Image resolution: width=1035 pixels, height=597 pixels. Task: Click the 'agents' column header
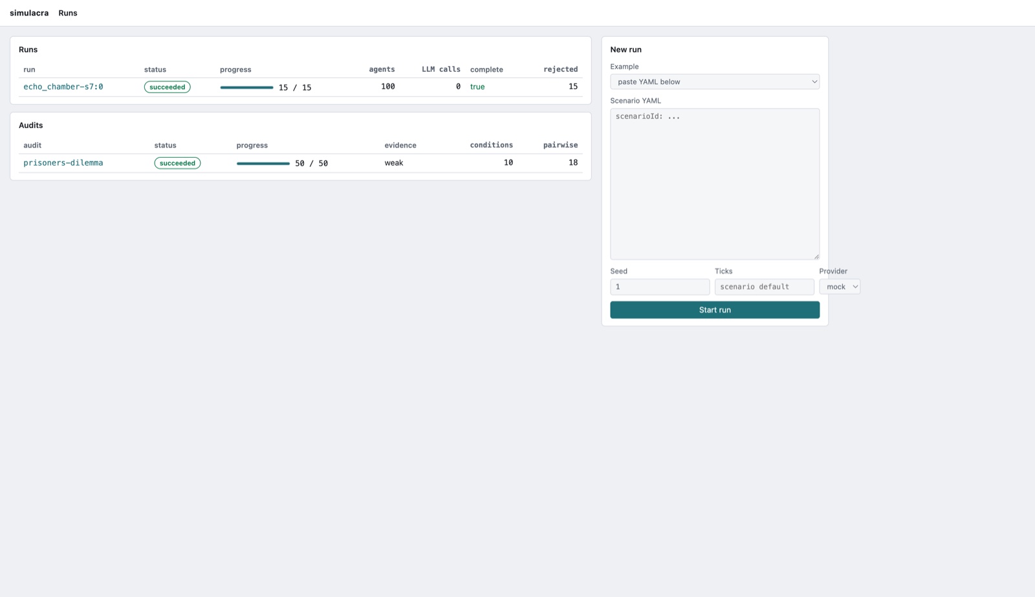click(382, 69)
